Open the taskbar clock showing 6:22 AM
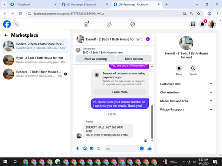 (203, 162)
